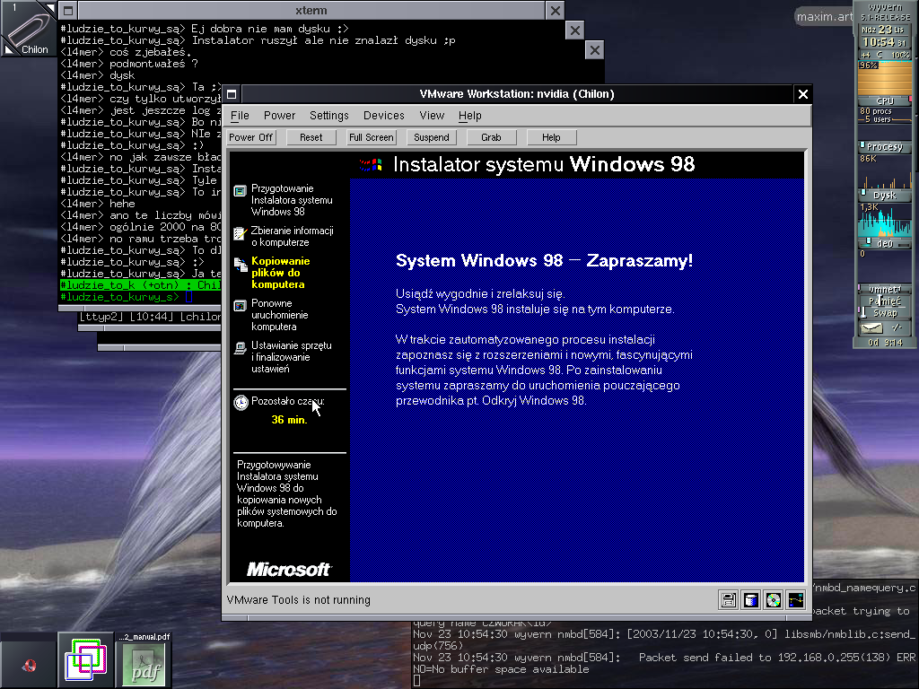Open the docked PDF manual icon
919x689 pixels.
(144, 660)
